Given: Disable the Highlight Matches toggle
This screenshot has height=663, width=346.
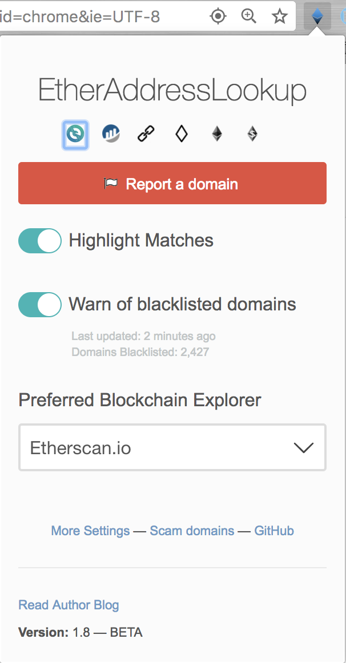Looking at the screenshot, I should pyautogui.click(x=40, y=241).
